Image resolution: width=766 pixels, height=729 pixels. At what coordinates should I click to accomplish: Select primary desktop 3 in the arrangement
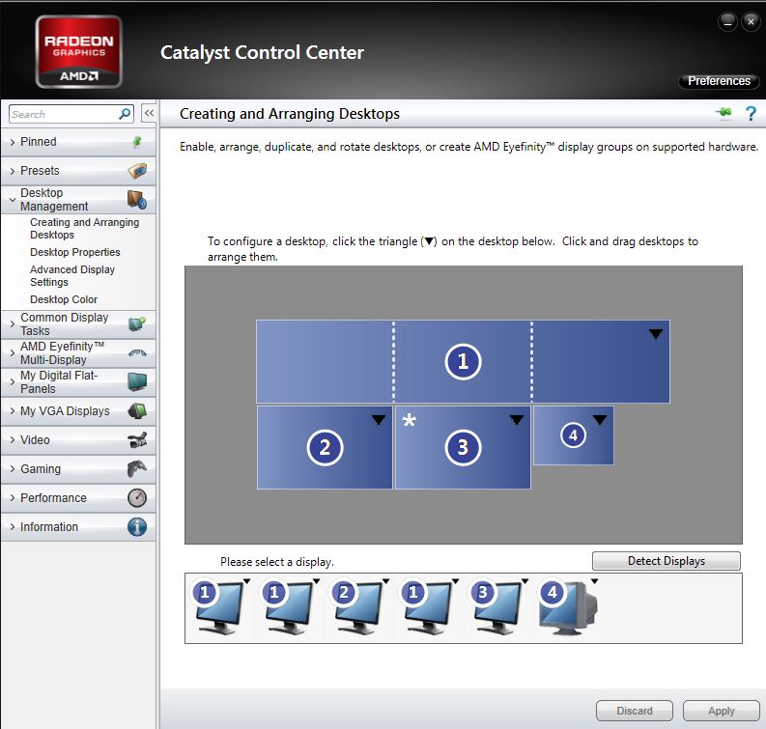tap(463, 447)
